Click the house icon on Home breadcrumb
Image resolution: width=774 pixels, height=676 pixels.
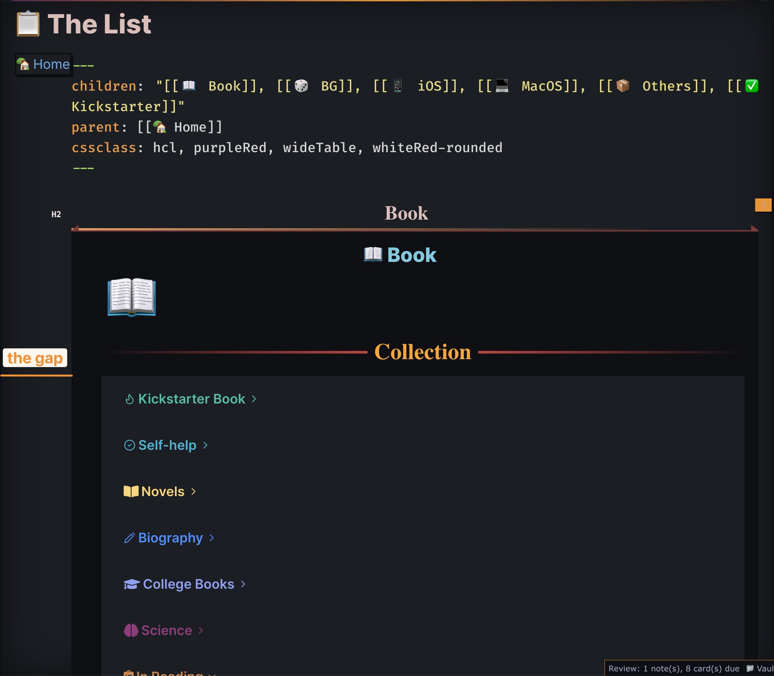(x=23, y=64)
